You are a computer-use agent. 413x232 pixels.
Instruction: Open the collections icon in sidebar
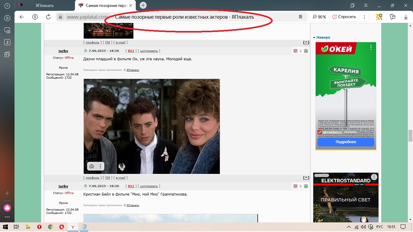tap(7, 54)
